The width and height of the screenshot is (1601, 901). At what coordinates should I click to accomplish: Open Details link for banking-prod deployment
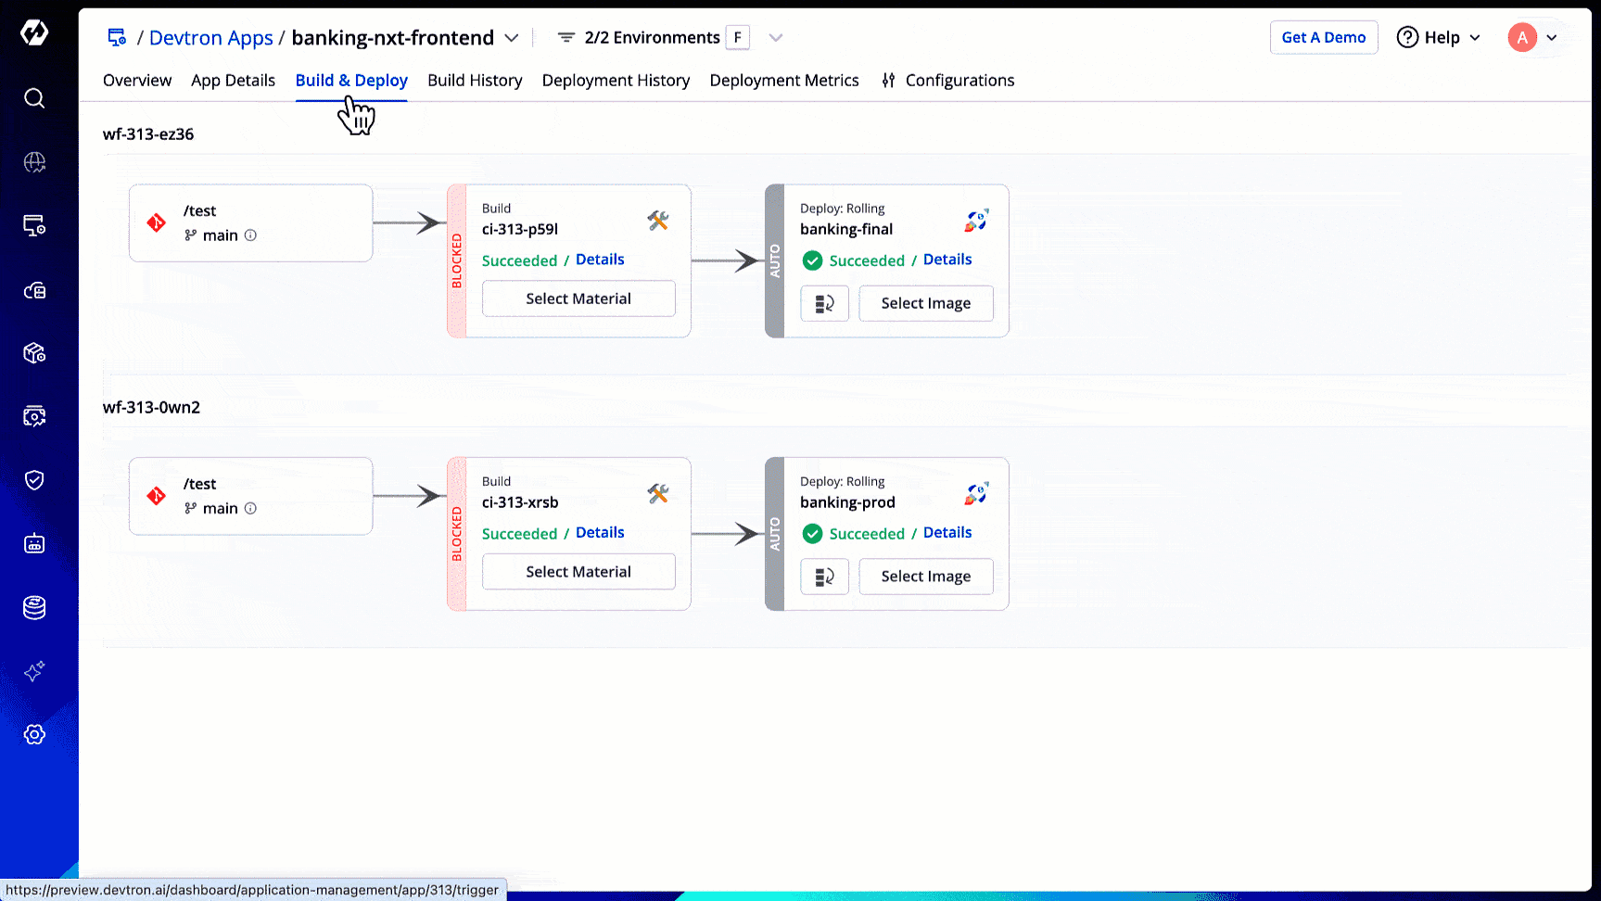pos(947,533)
